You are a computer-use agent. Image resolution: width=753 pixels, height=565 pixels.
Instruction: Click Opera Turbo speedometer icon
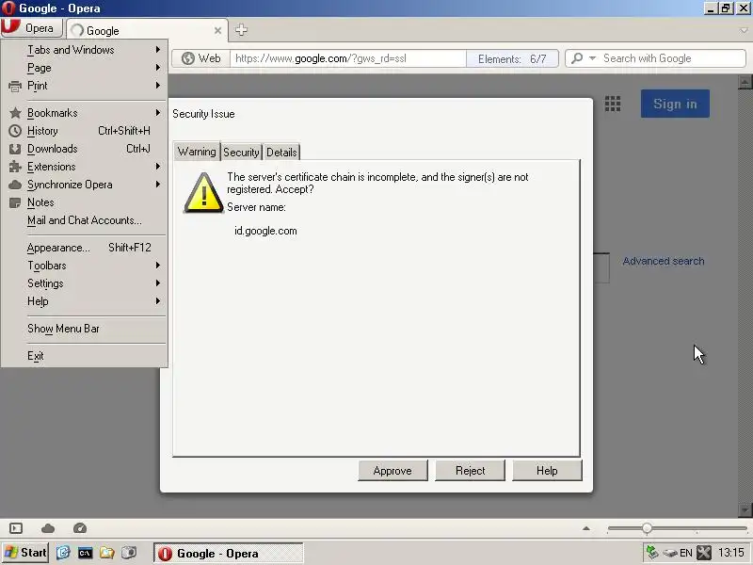pyautogui.click(x=80, y=528)
